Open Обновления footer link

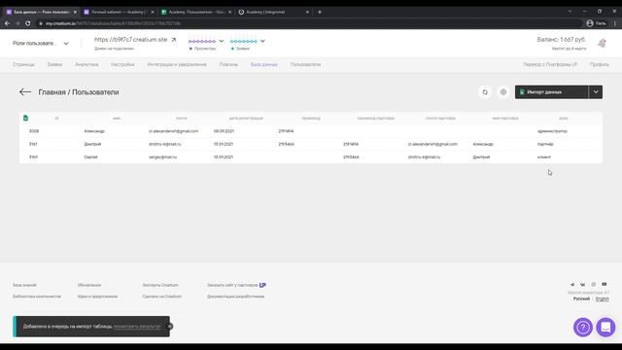click(x=89, y=285)
